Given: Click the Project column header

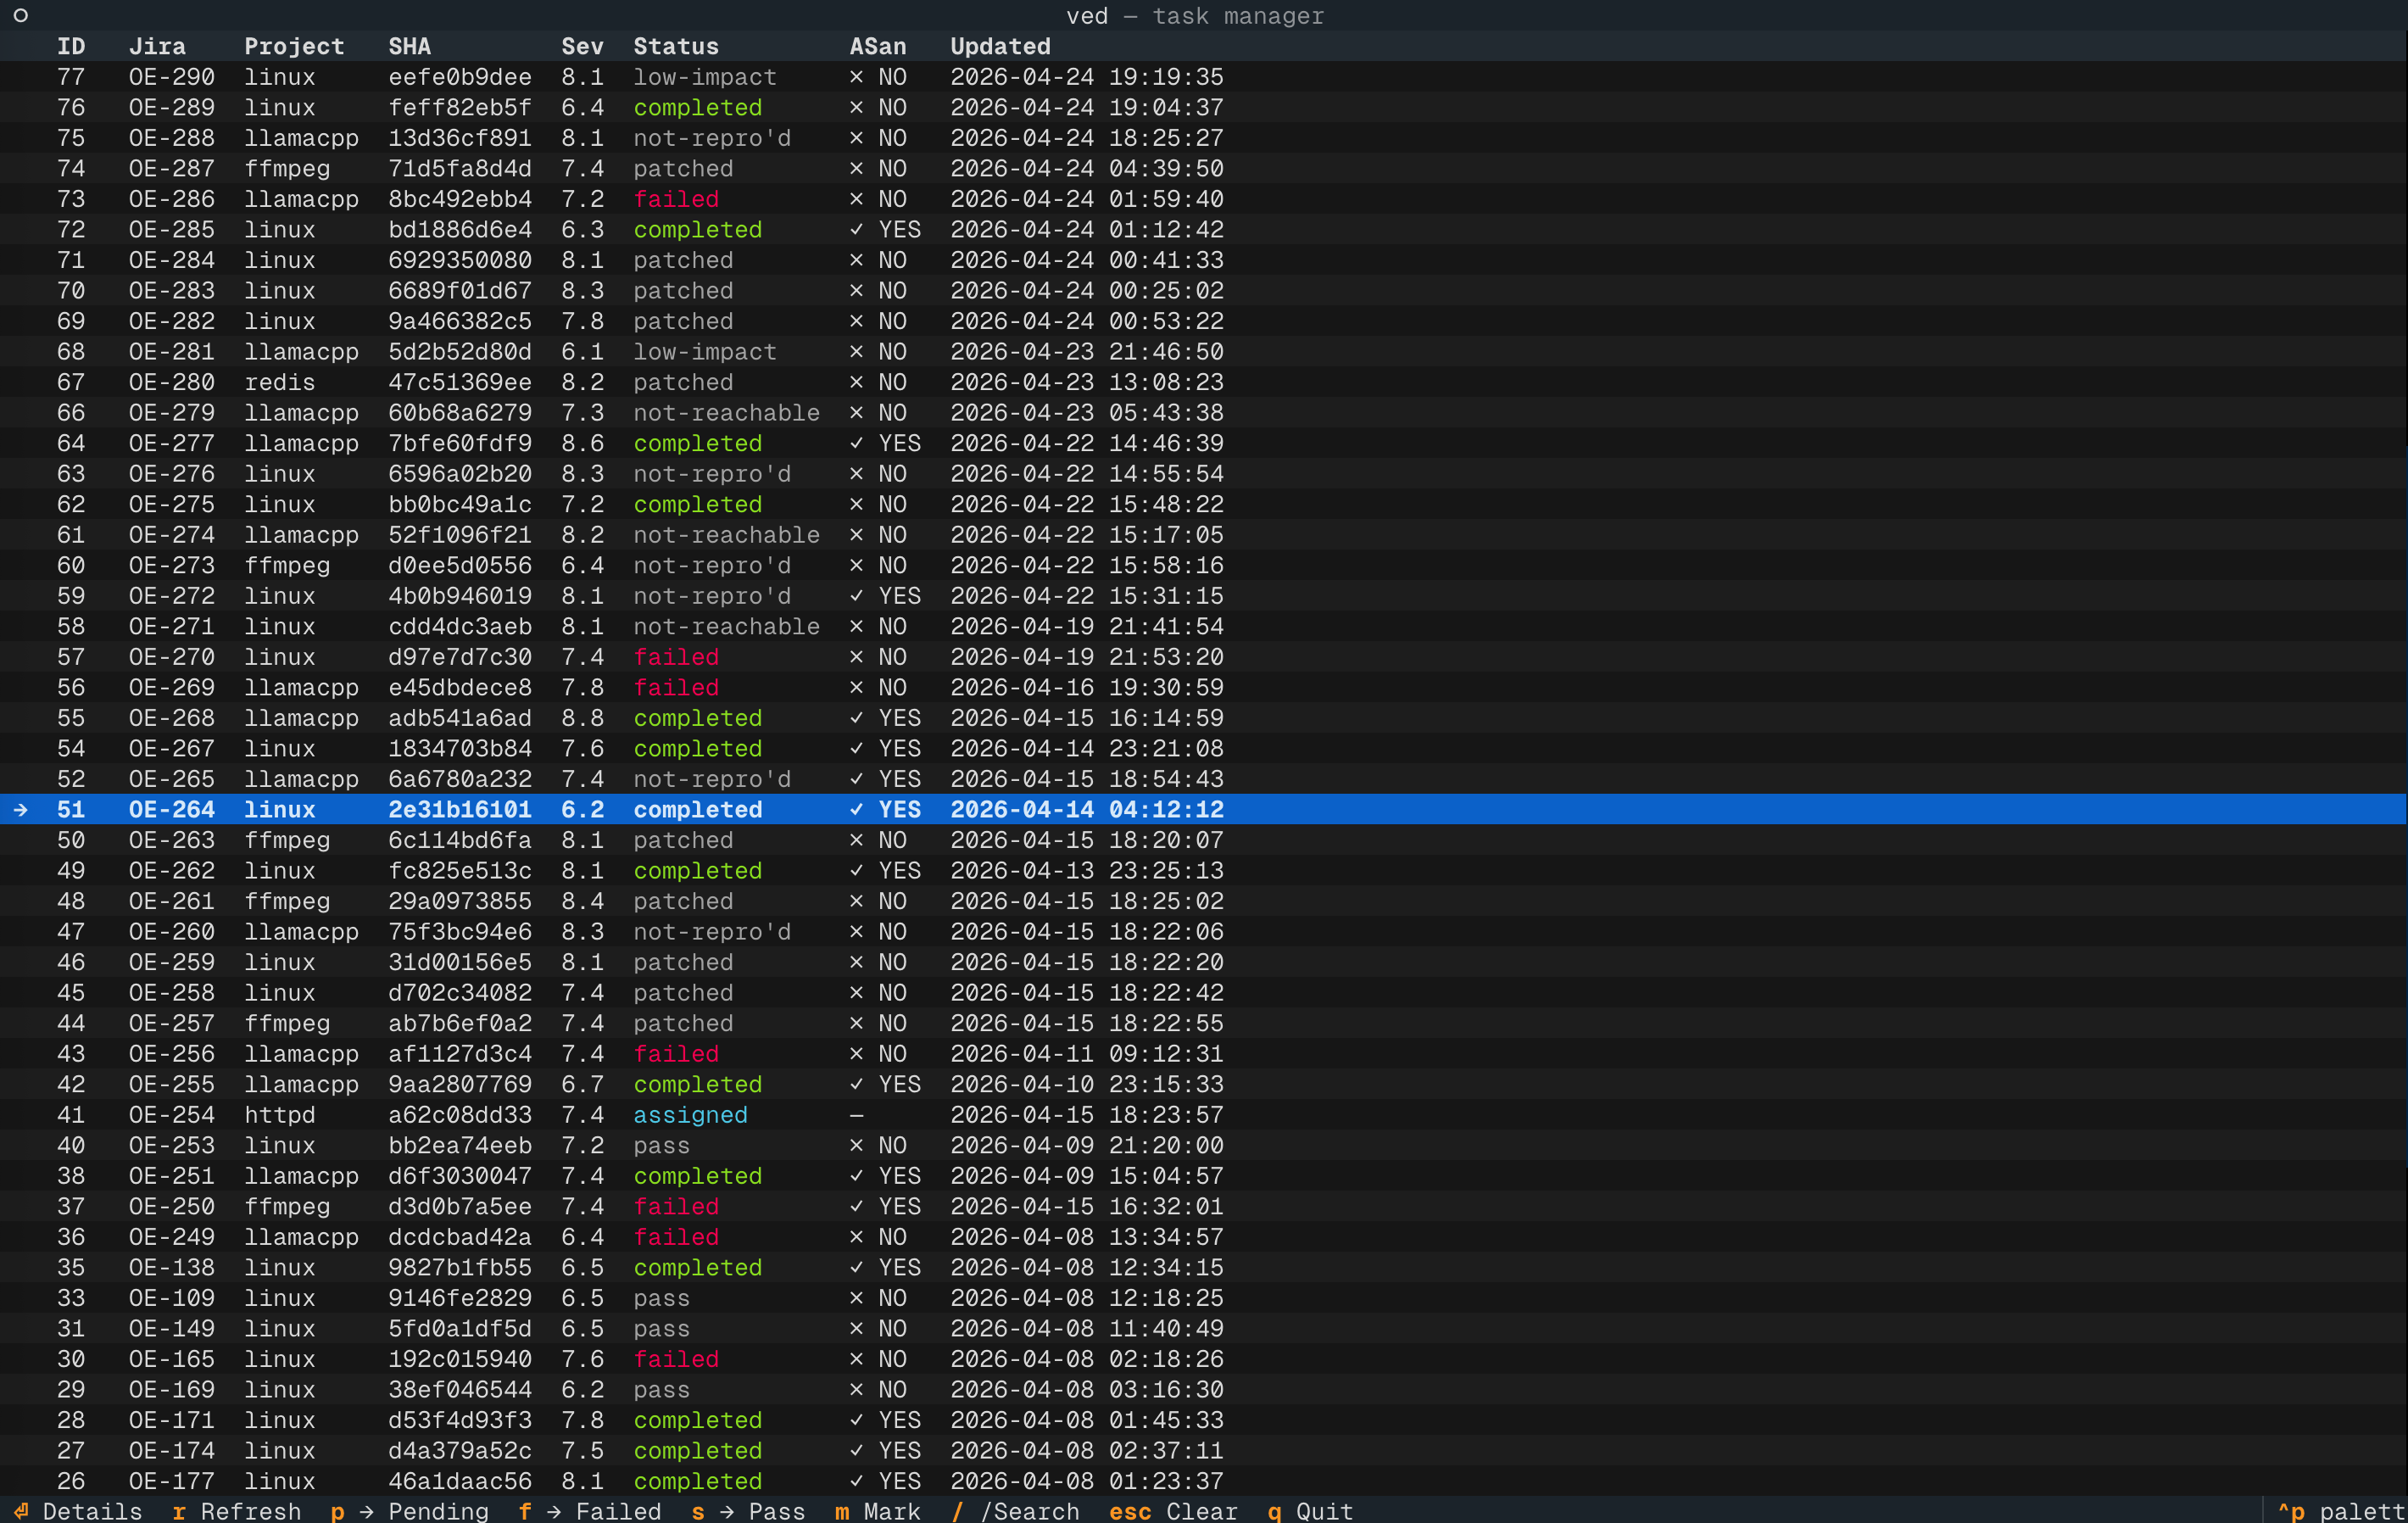Looking at the screenshot, I should pos(294,46).
